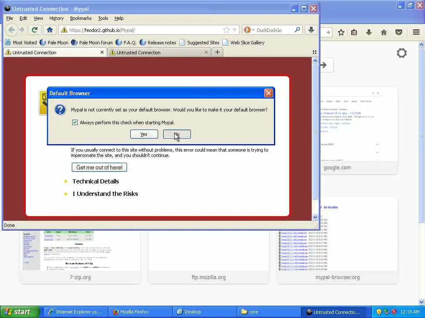The height and width of the screenshot is (318, 425).
Task: Click the Mypal back navigation arrow
Action: pyautogui.click(x=11, y=30)
